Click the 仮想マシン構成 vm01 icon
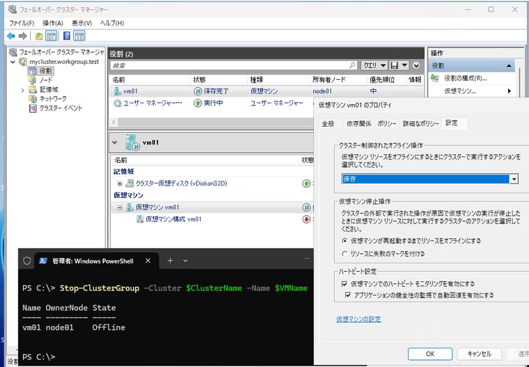Image resolution: width=529 pixels, height=367 pixels. coord(140,220)
